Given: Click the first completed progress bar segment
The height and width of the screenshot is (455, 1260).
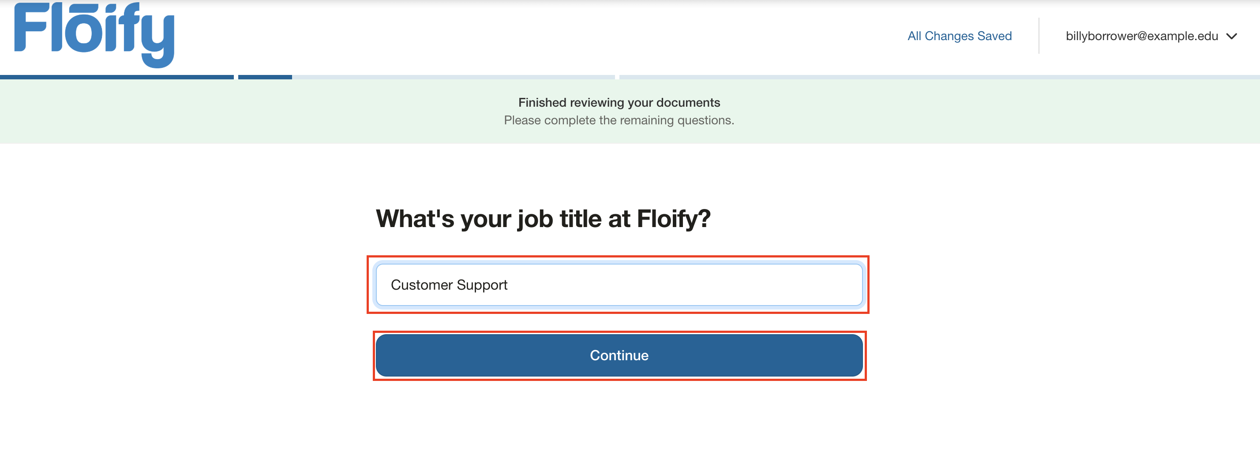Looking at the screenshot, I should tap(116, 77).
